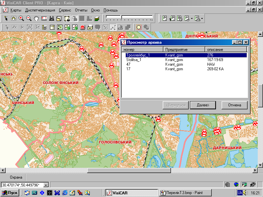This screenshot has height=197, width=263.
Task: Activate the zoom in magnifier
Action: tap(21, 18)
